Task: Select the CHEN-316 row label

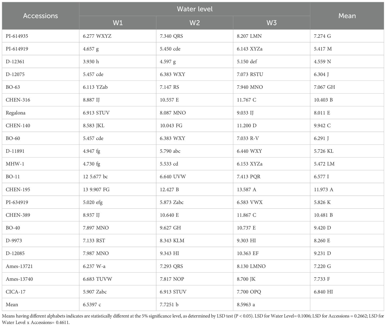Action: pyautogui.click(x=18, y=100)
